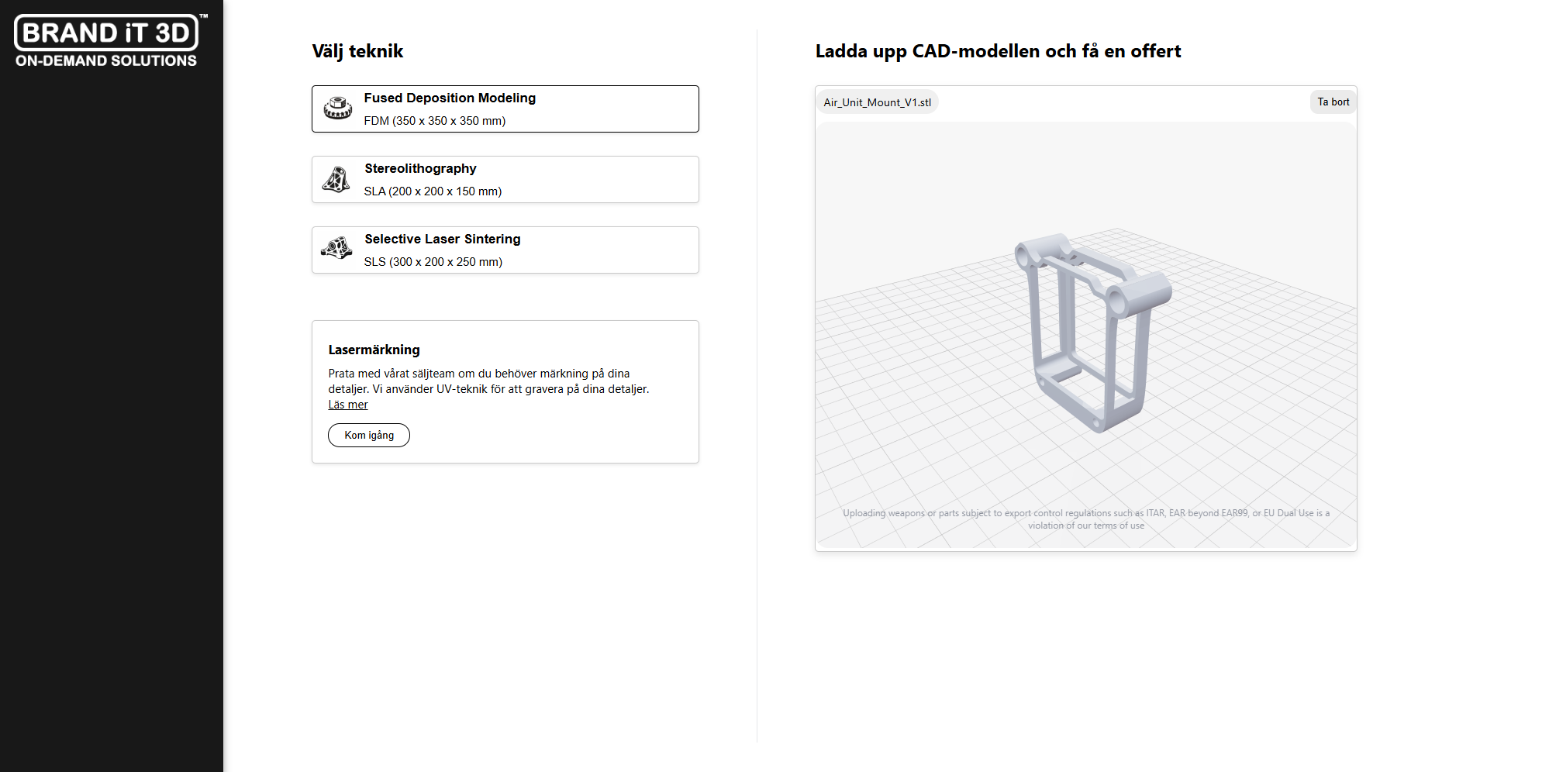Click the Selective Laser Sintering part icon

tap(336, 250)
